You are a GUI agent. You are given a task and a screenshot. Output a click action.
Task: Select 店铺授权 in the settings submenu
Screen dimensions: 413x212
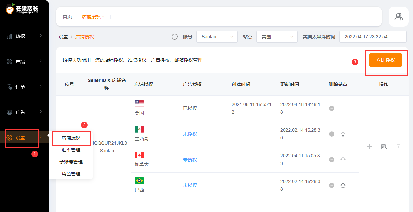coord(71,138)
